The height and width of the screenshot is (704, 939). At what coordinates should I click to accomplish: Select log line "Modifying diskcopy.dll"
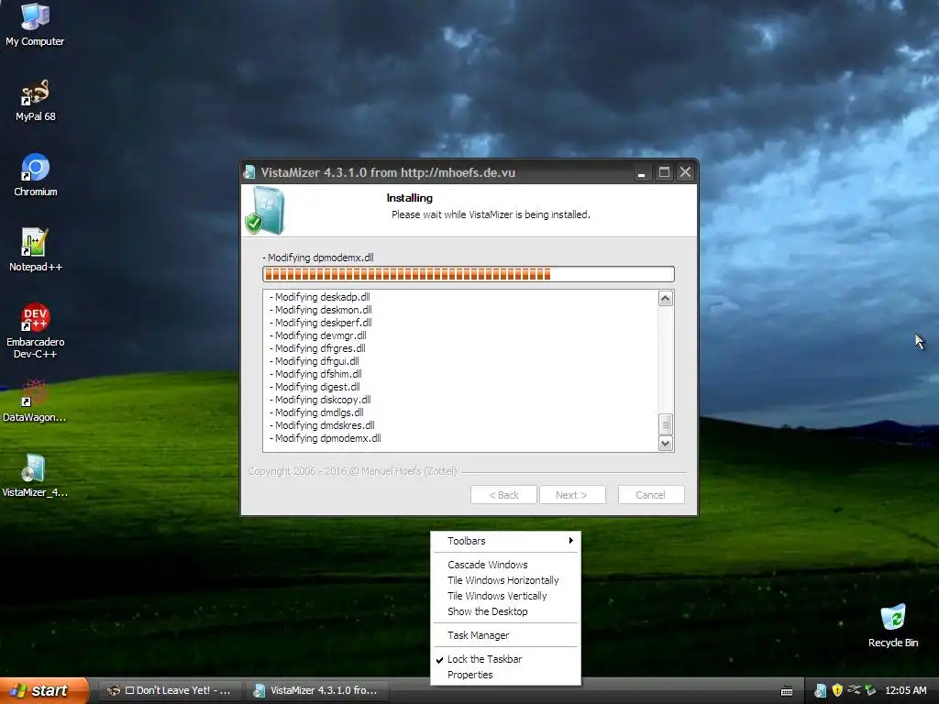pos(320,400)
